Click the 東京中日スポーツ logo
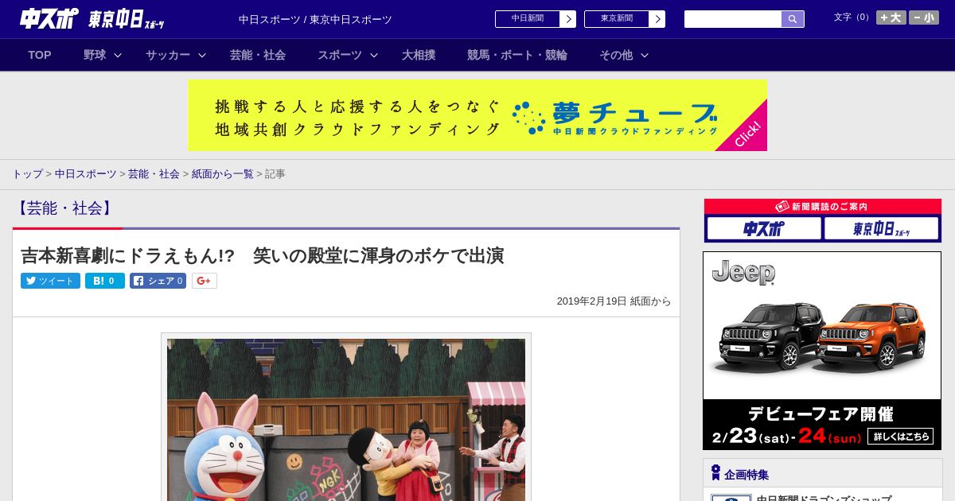The height and width of the screenshot is (501, 955). 127,19
